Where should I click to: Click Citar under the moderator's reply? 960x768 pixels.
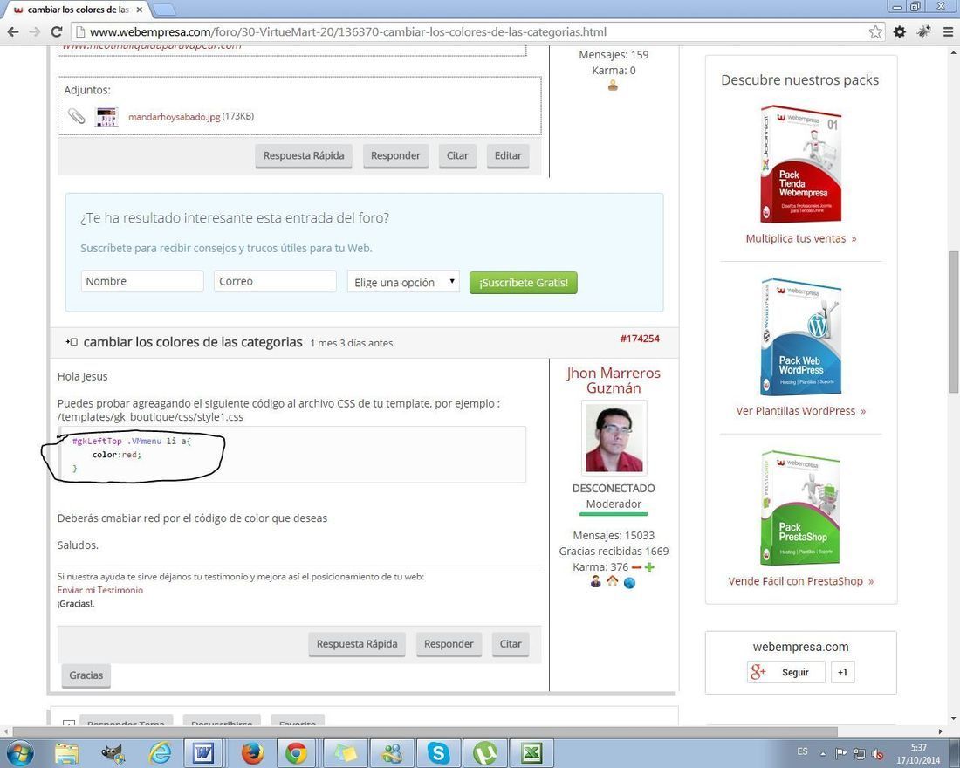(x=511, y=644)
